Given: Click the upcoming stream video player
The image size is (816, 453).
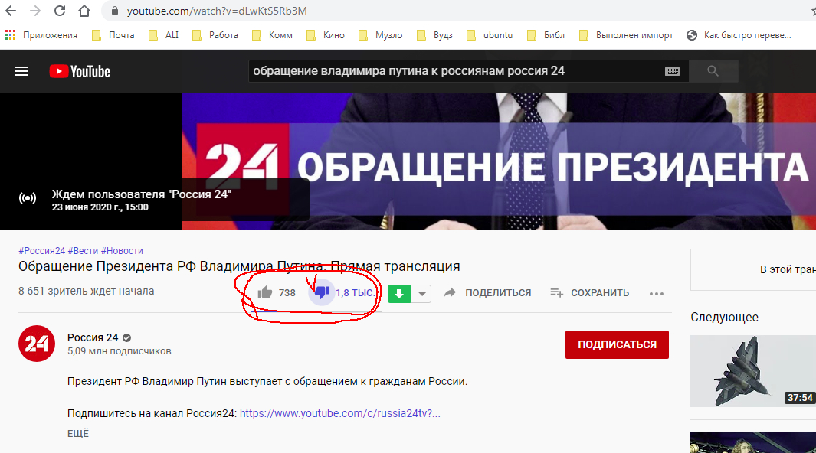Looking at the screenshot, I should point(408,161).
